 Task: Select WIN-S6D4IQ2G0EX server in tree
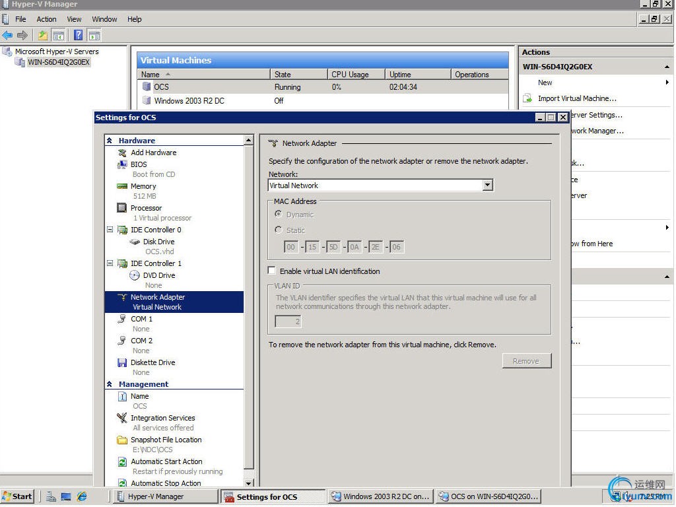(59, 62)
